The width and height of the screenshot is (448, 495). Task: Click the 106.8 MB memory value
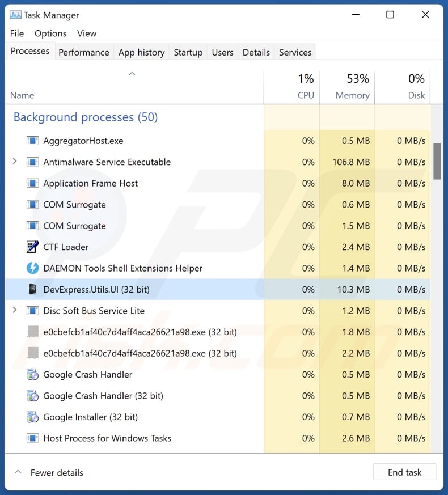coord(351,162)
